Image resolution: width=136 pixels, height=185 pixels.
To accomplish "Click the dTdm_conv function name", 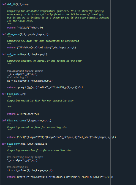I will coord(13,34).
